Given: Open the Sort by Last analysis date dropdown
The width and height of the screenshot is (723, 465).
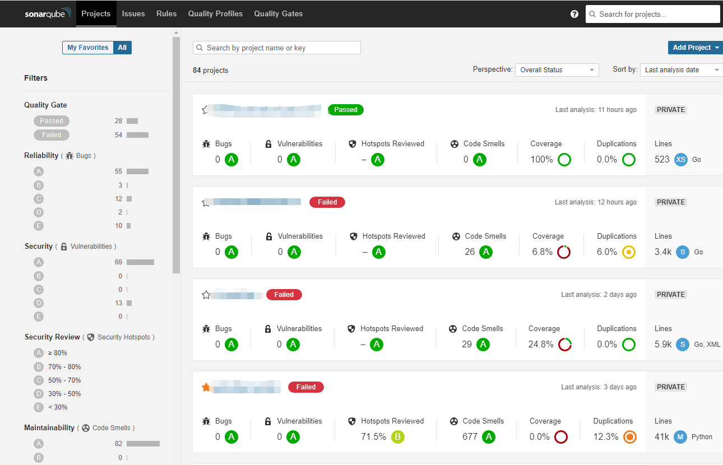Looking at the screenshot, I should (x=682, y=70).
